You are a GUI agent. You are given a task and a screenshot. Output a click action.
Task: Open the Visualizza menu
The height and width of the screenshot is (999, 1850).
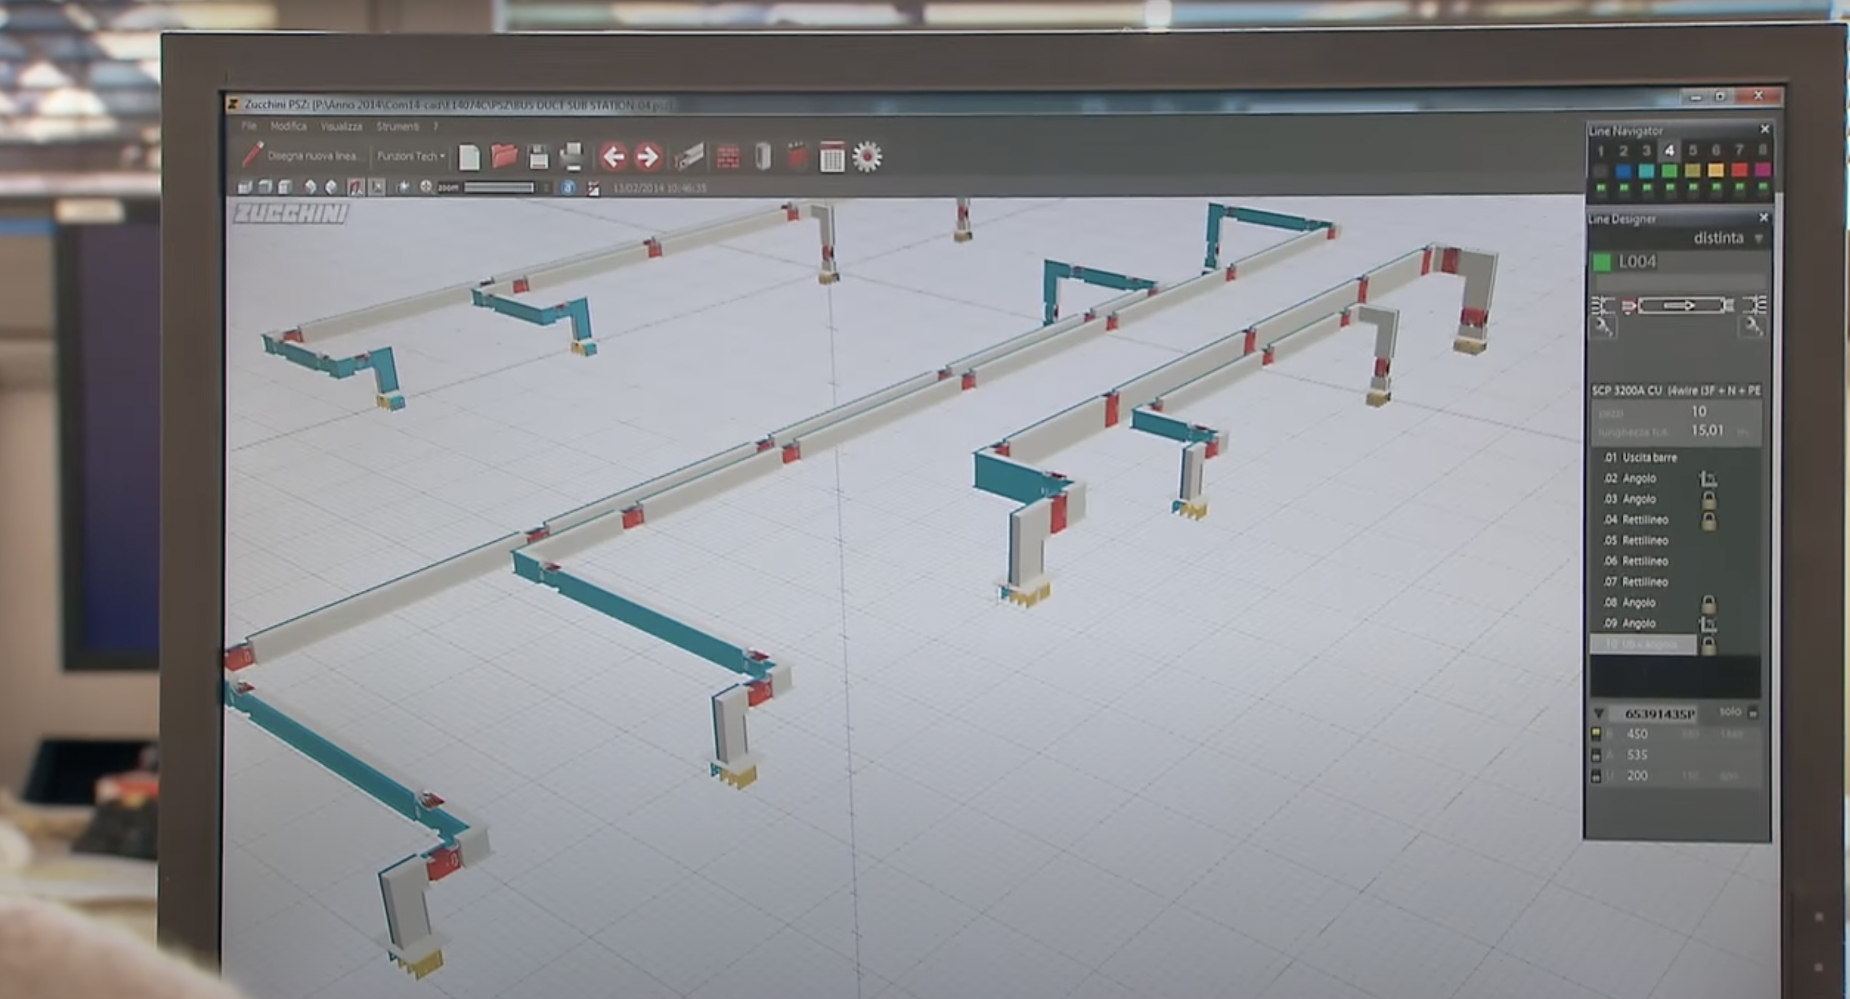[x=341, y=125]
